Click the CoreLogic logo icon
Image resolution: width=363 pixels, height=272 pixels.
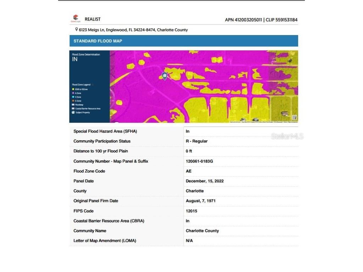pos(75,18)
